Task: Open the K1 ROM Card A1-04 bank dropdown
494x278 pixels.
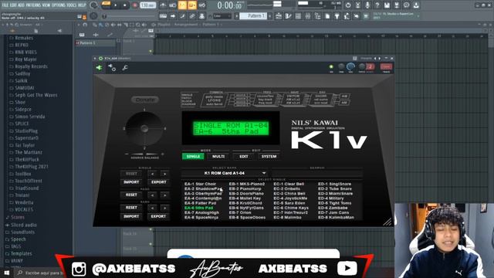Action: point(225,173)
